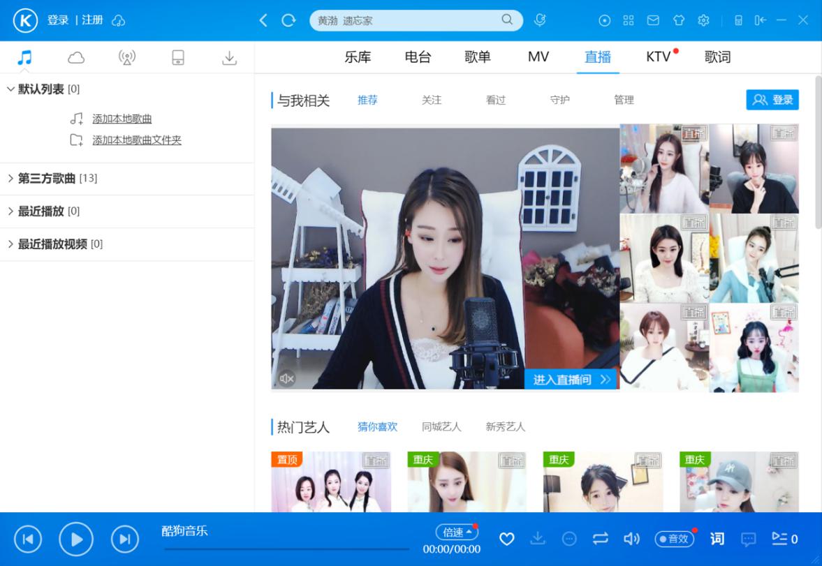
Task: Click the play button in player bar
Action: [76, 539]
